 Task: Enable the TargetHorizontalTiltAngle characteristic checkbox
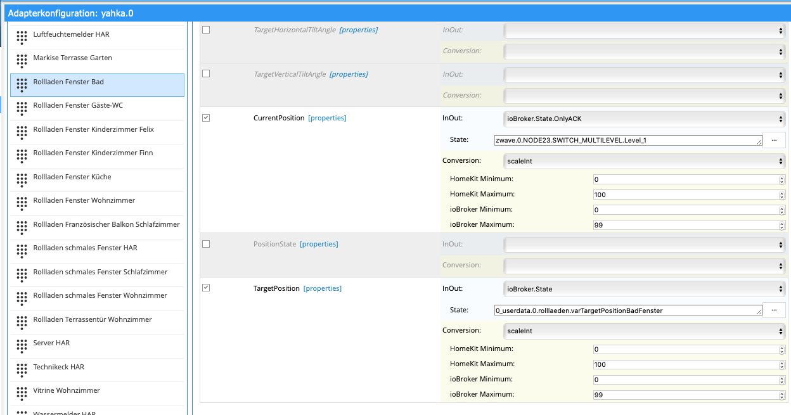206,30
